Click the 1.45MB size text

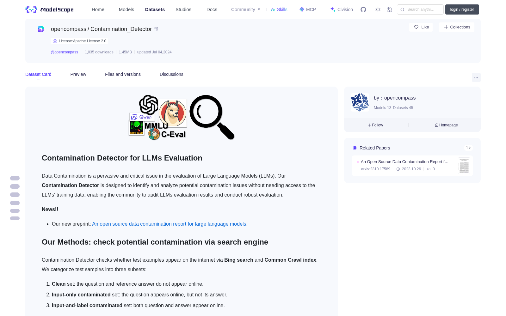tap(125, 52)
